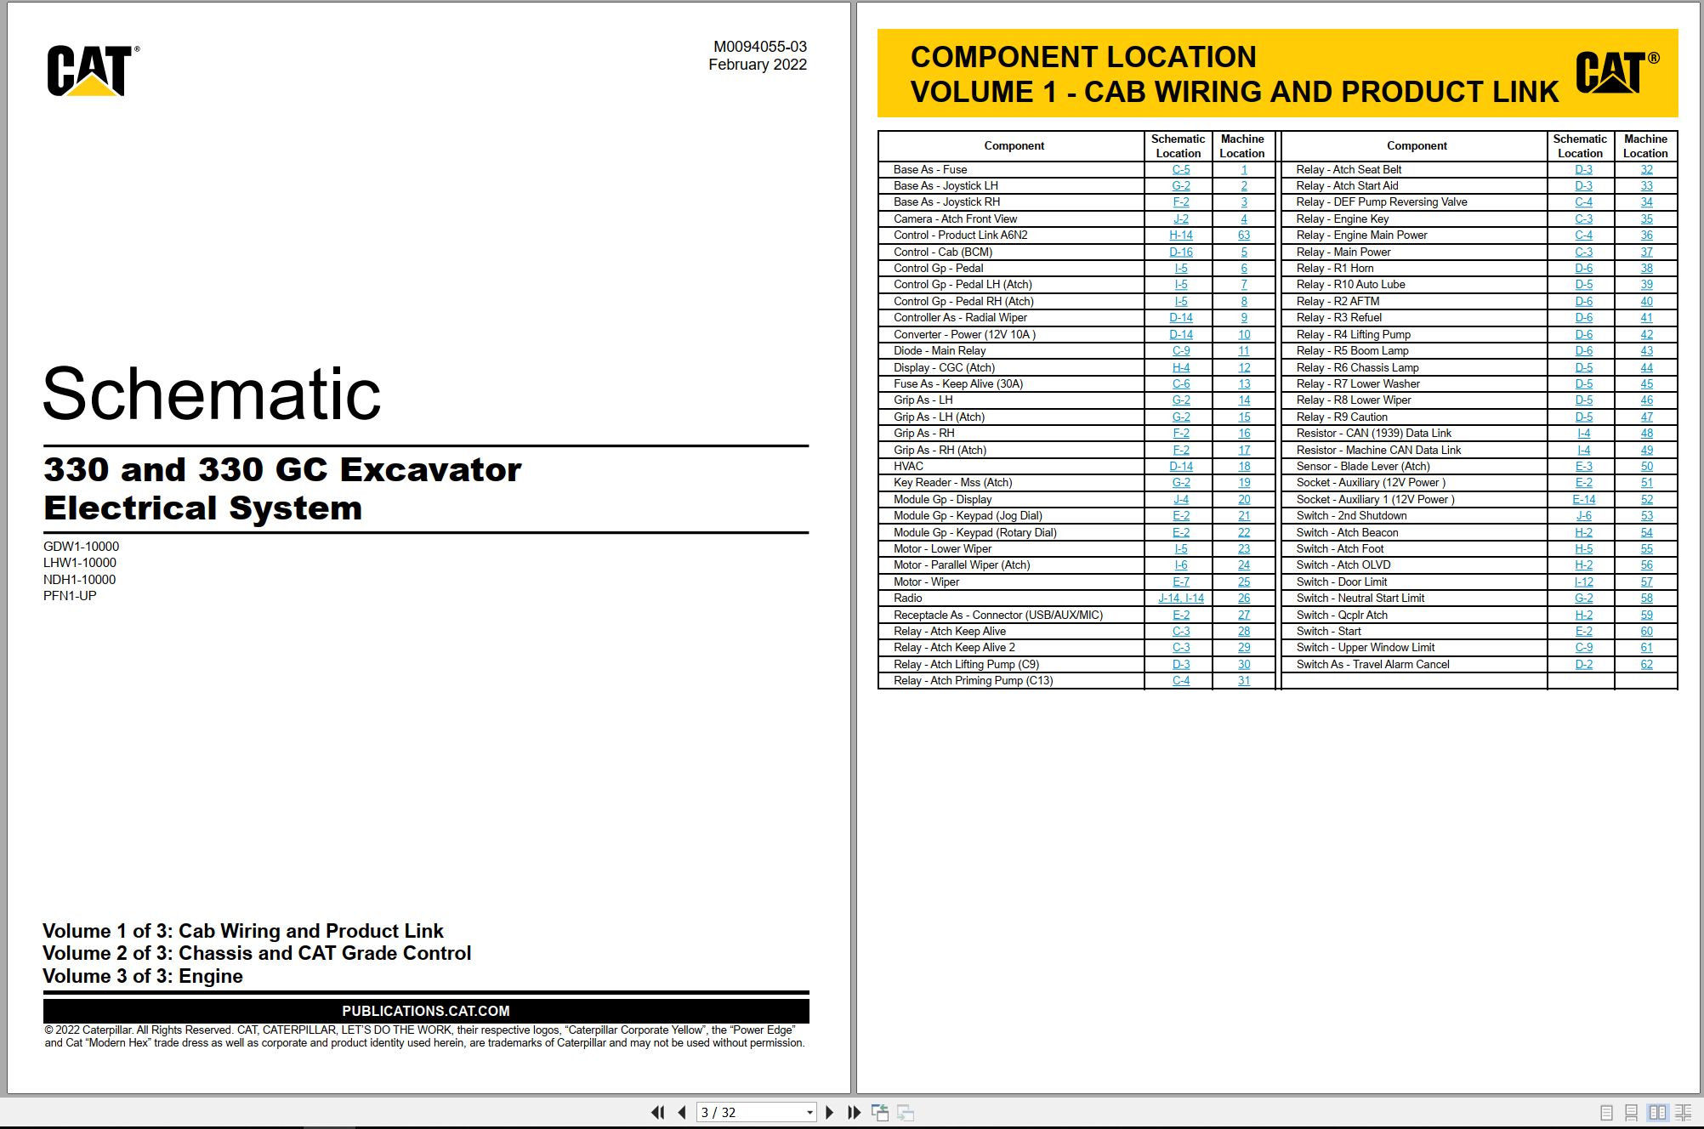Go to the next page

(830, 1112)
